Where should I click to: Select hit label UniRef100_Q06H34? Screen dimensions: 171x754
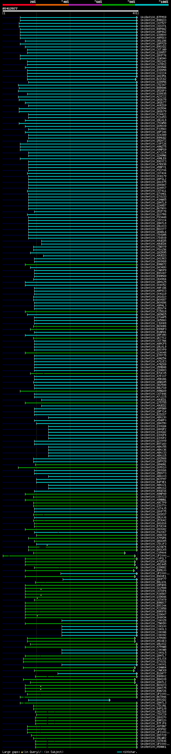click(153, 618)
